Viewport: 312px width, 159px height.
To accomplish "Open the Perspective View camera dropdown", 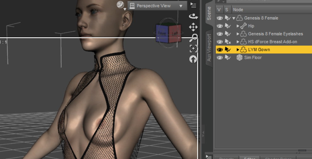I will coord(157,6).
